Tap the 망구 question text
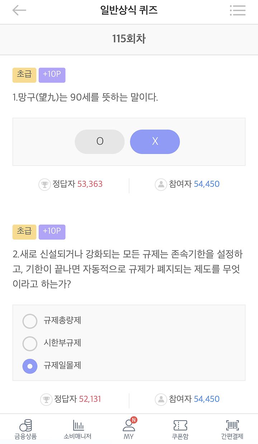 pos(85,97)
